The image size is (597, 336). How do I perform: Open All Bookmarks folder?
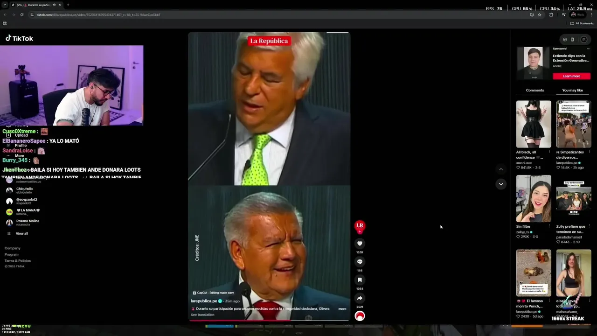(582, 23)
